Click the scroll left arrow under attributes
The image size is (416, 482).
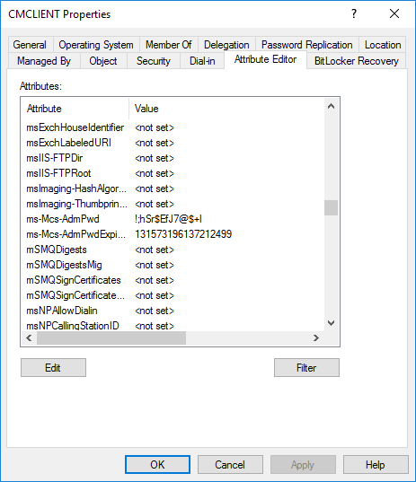click(x=30, y=338)
